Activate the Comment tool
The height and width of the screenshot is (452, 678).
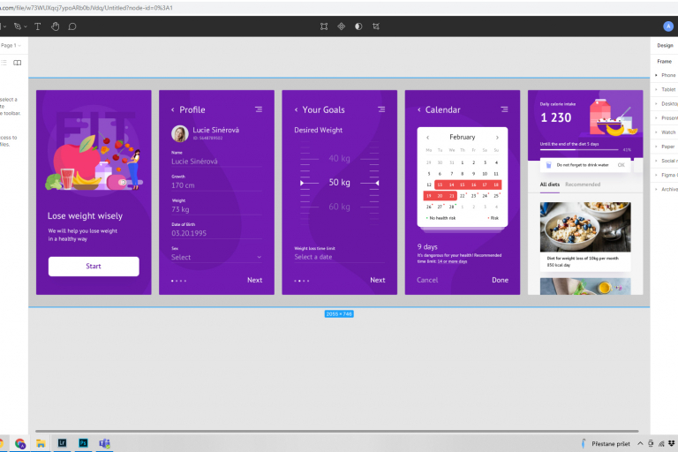pyautogui.click(x=72, y=26)
